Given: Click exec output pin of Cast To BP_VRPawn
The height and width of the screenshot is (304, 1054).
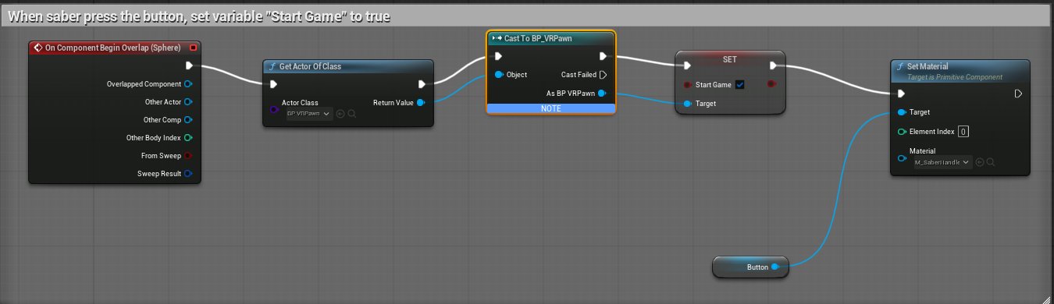Looking at the screenshot, I should point(603,56).
